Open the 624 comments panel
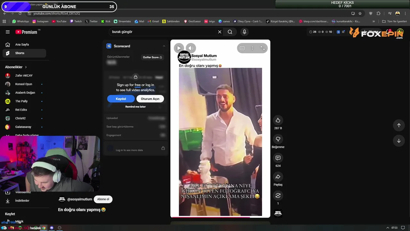 [278, 158]
